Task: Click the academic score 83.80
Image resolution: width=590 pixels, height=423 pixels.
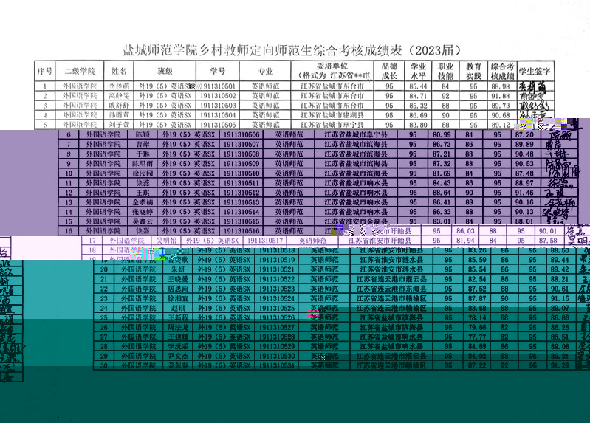Action: coord(418,125)
